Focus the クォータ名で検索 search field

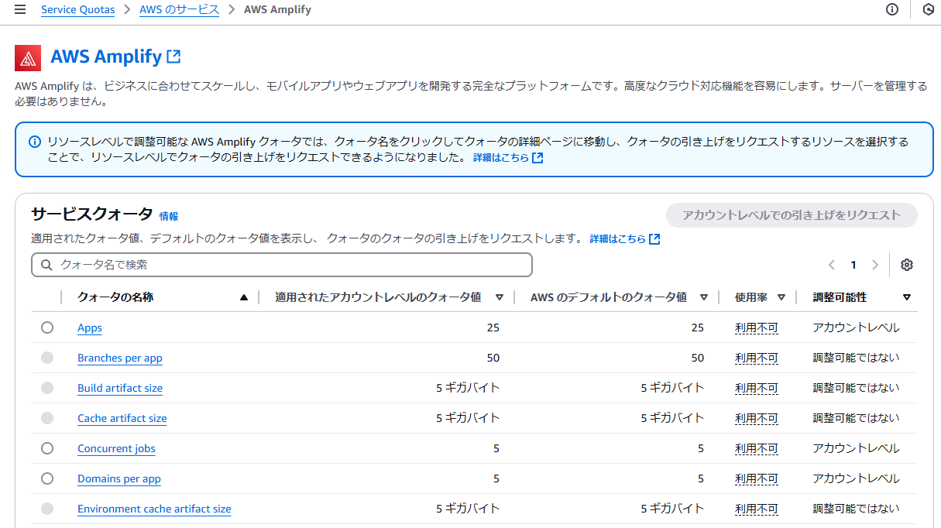(282, 265)
